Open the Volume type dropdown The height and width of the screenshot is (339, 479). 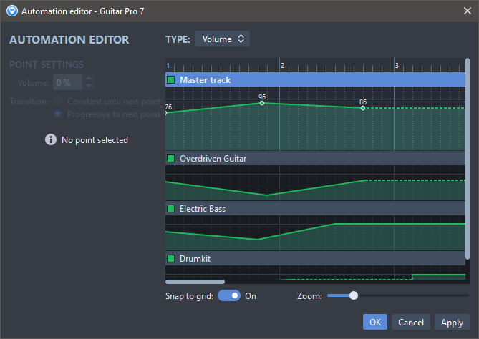[x=222, y=39]
